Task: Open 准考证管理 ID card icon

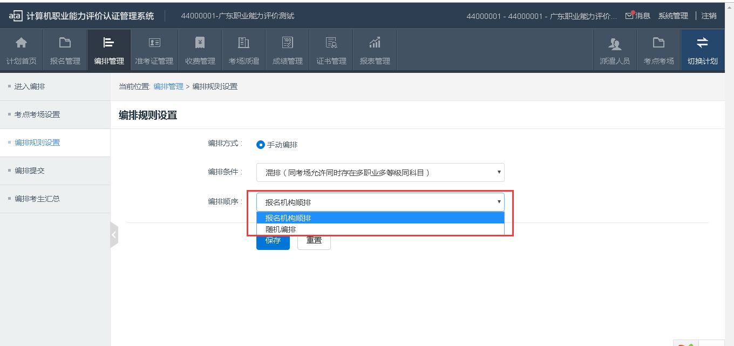Action: tap(154, 43)
